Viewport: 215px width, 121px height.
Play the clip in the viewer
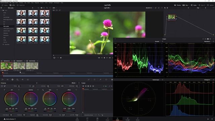point(107,58)
